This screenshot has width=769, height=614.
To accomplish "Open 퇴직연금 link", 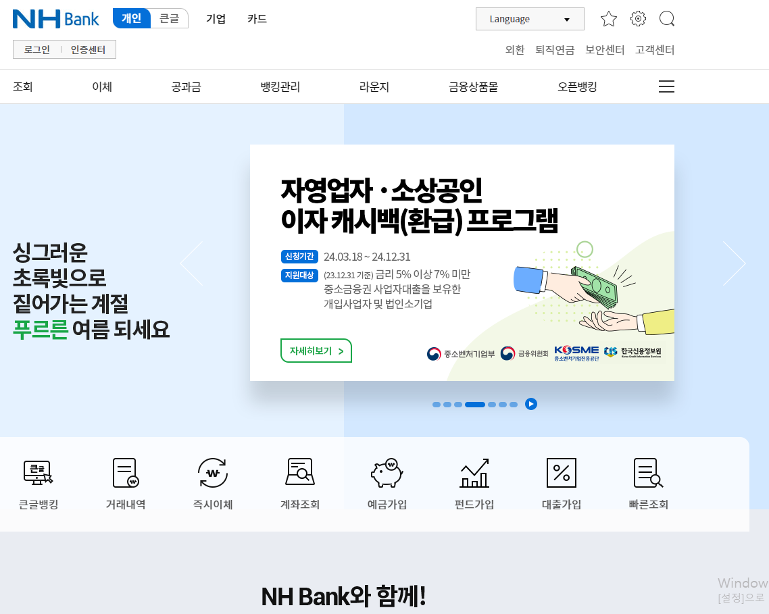I will coord(555,49).
